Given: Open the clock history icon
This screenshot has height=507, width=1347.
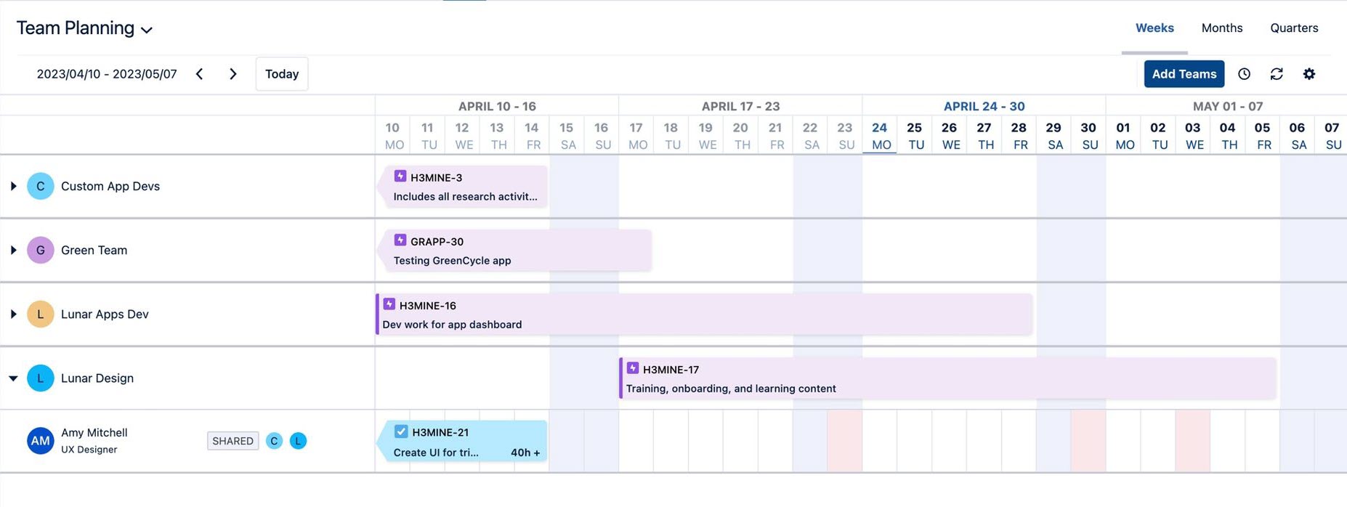Looking at the screenshot, I should [1245, 74].
